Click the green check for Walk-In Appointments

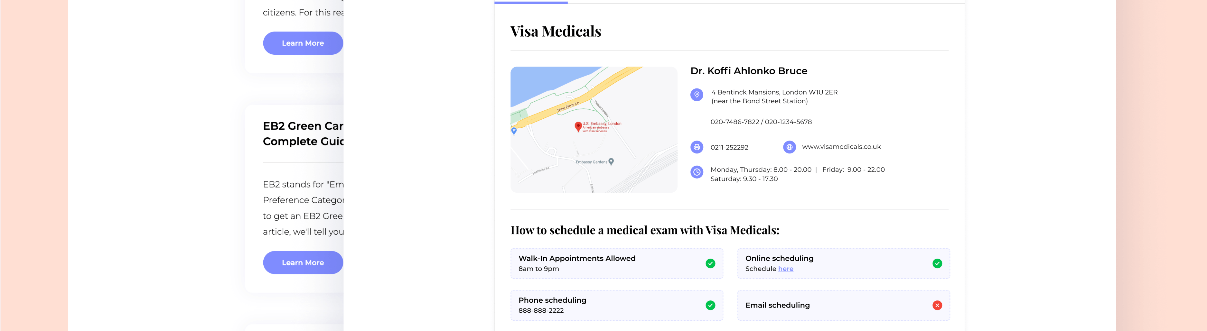[710, 263]
